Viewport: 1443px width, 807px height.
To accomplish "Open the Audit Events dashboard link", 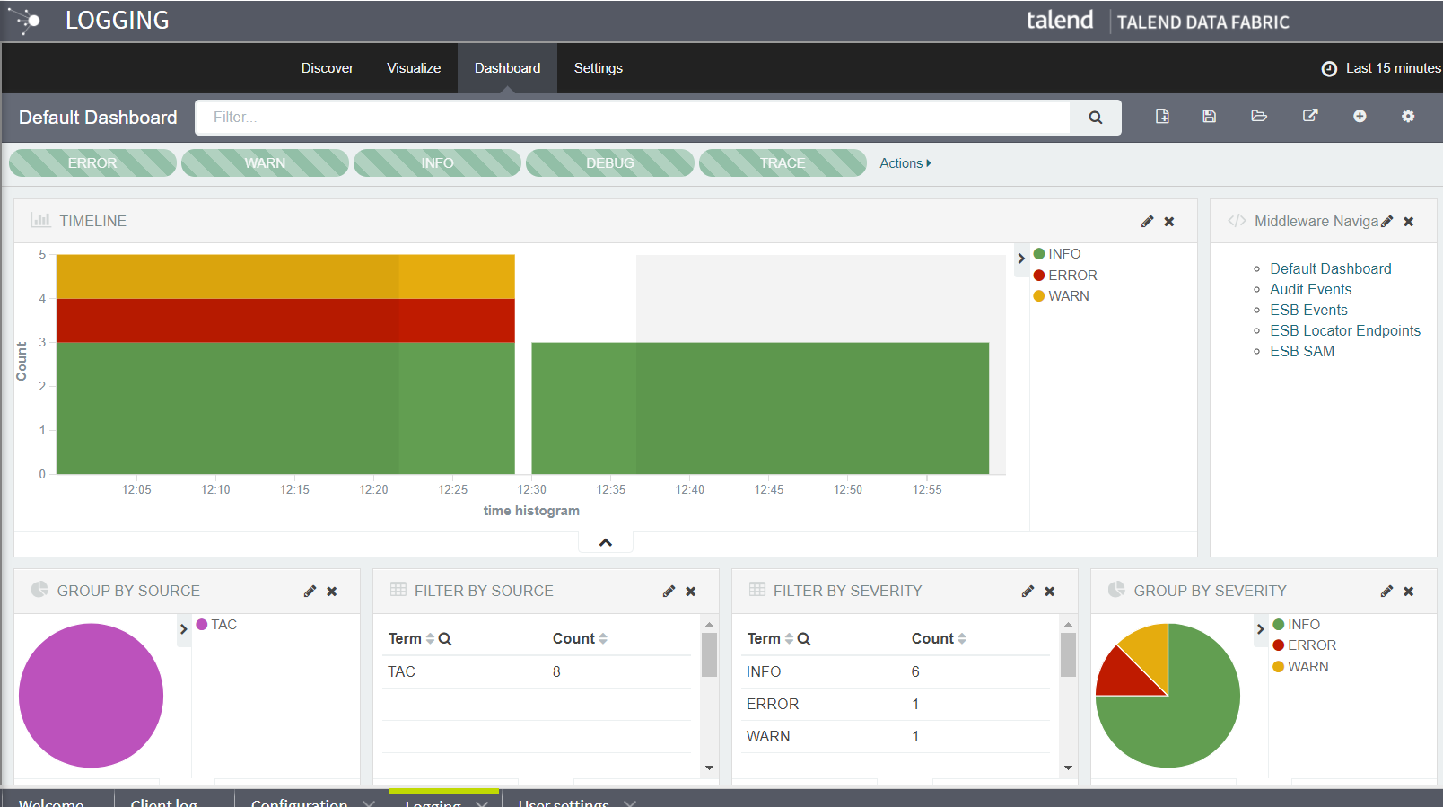I will pyautogui.click(x=1310, y=290).
